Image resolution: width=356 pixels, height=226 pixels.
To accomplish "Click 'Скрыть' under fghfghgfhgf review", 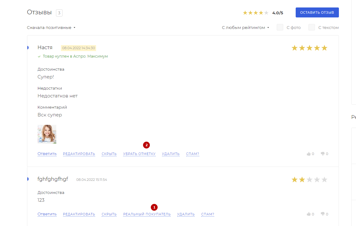I will [109, 214].
